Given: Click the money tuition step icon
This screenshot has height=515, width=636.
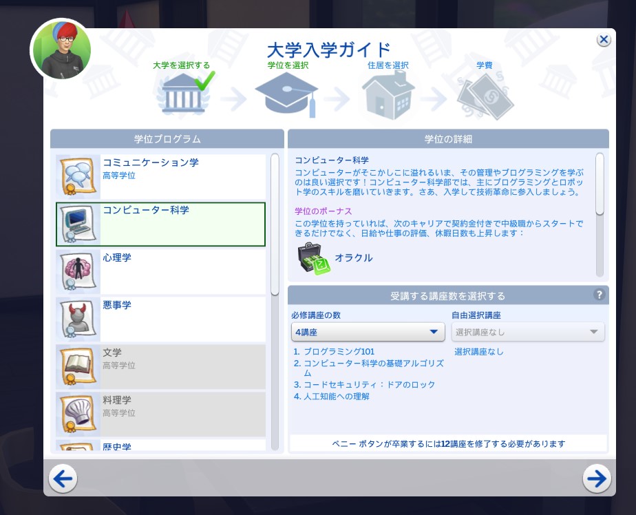Looking at the screenshot, I should pos(485,97).
